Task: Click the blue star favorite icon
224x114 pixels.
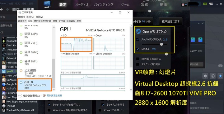Action: coord(221,76)
